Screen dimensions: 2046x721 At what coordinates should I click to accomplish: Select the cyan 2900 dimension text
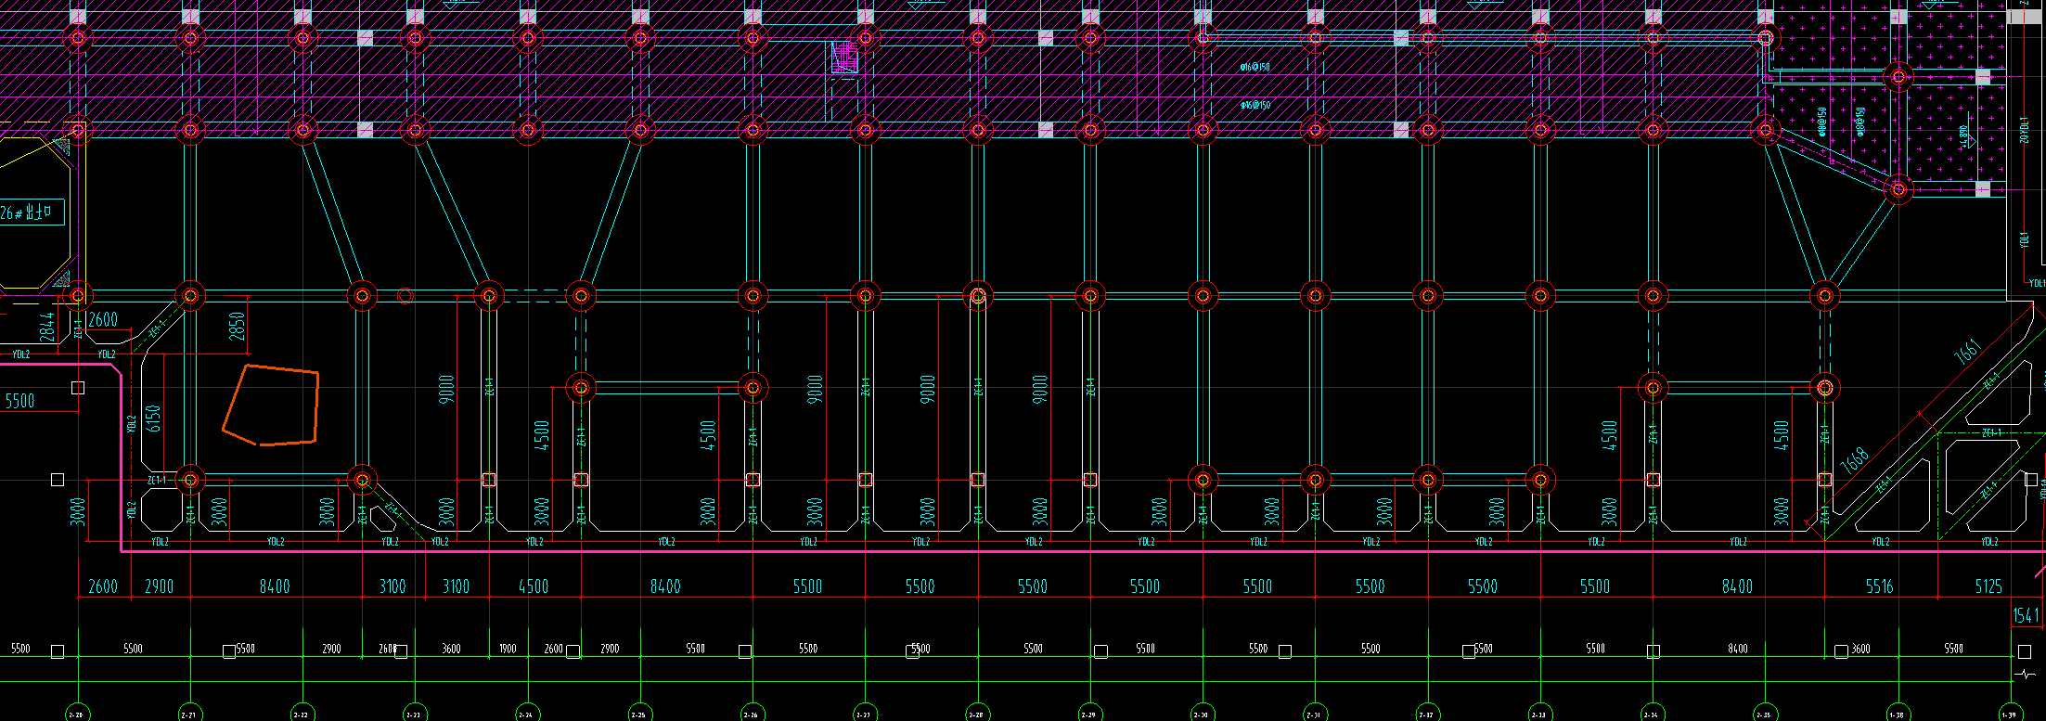160,586
